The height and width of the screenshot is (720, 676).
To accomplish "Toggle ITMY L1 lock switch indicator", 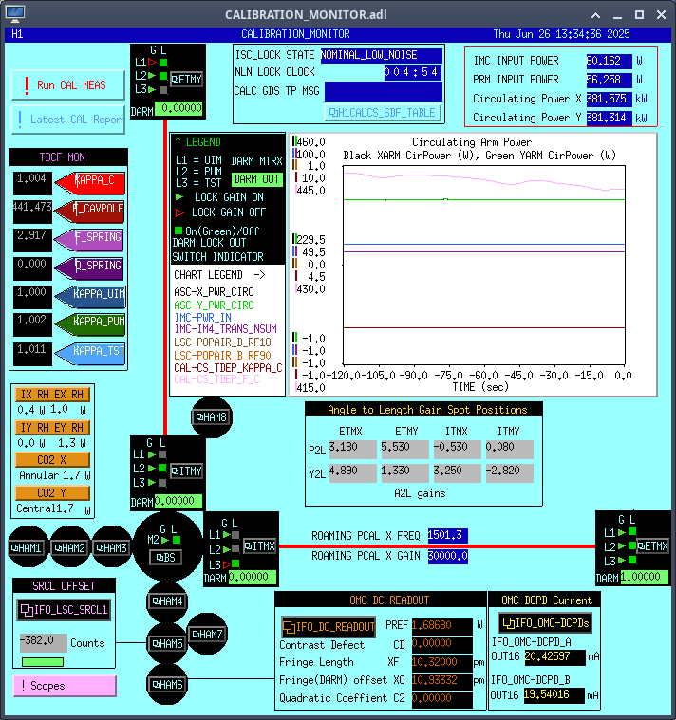I will tap(162, 454).
